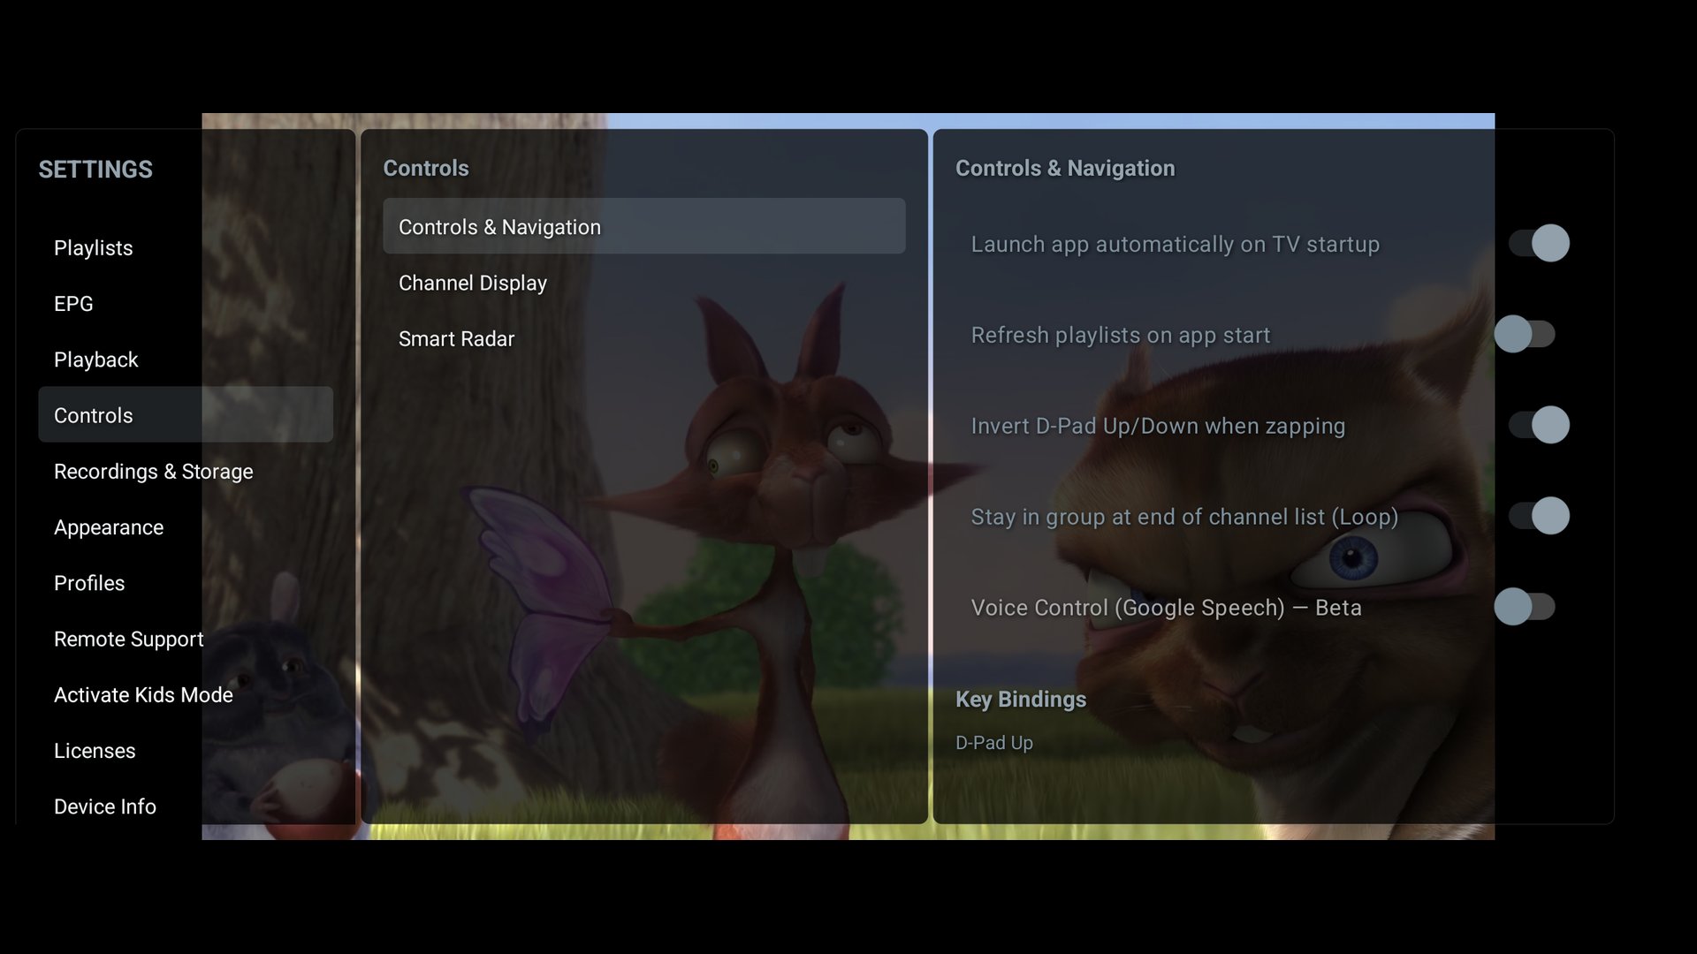Screen dimensions: 1697x954
Task: Open Recordings & Storage settings
Action: tap(186, 471)
